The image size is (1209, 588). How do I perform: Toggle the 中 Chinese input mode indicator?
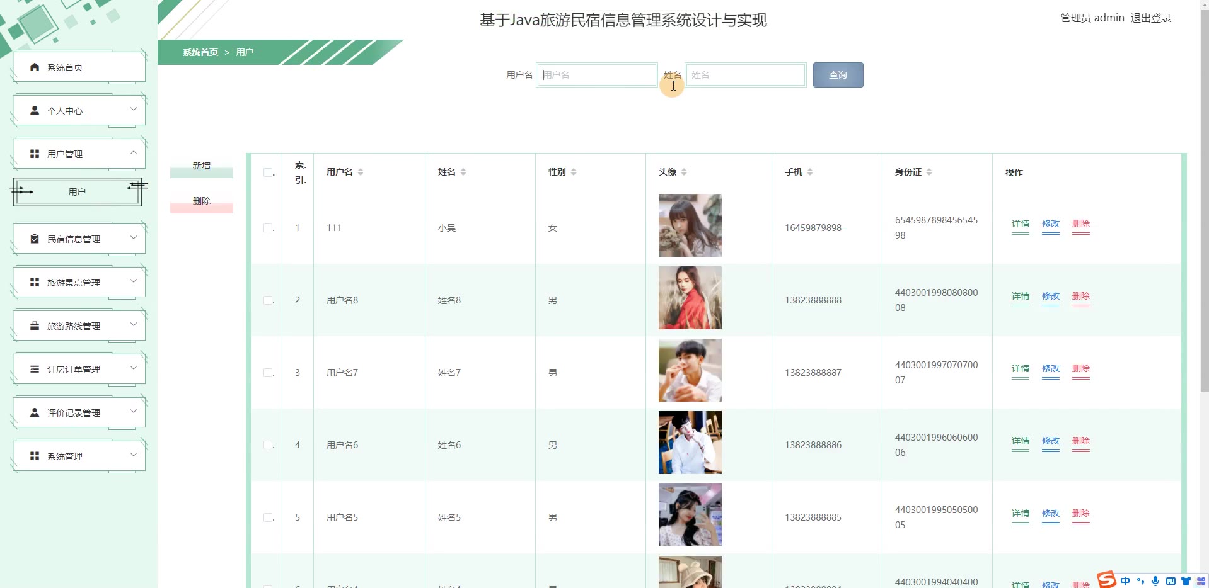[x=1125, y=581]
